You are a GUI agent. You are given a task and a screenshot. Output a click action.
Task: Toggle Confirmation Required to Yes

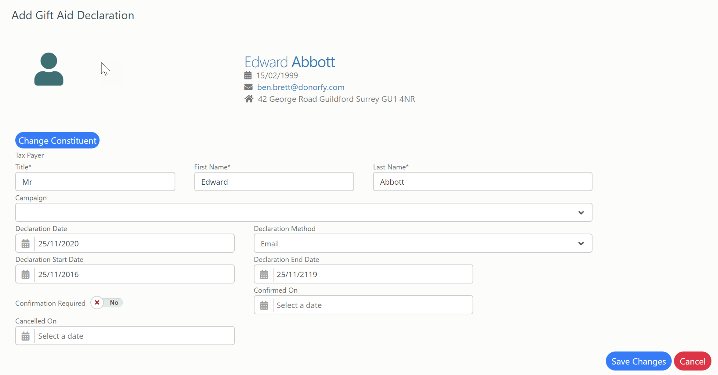point(106,303)
